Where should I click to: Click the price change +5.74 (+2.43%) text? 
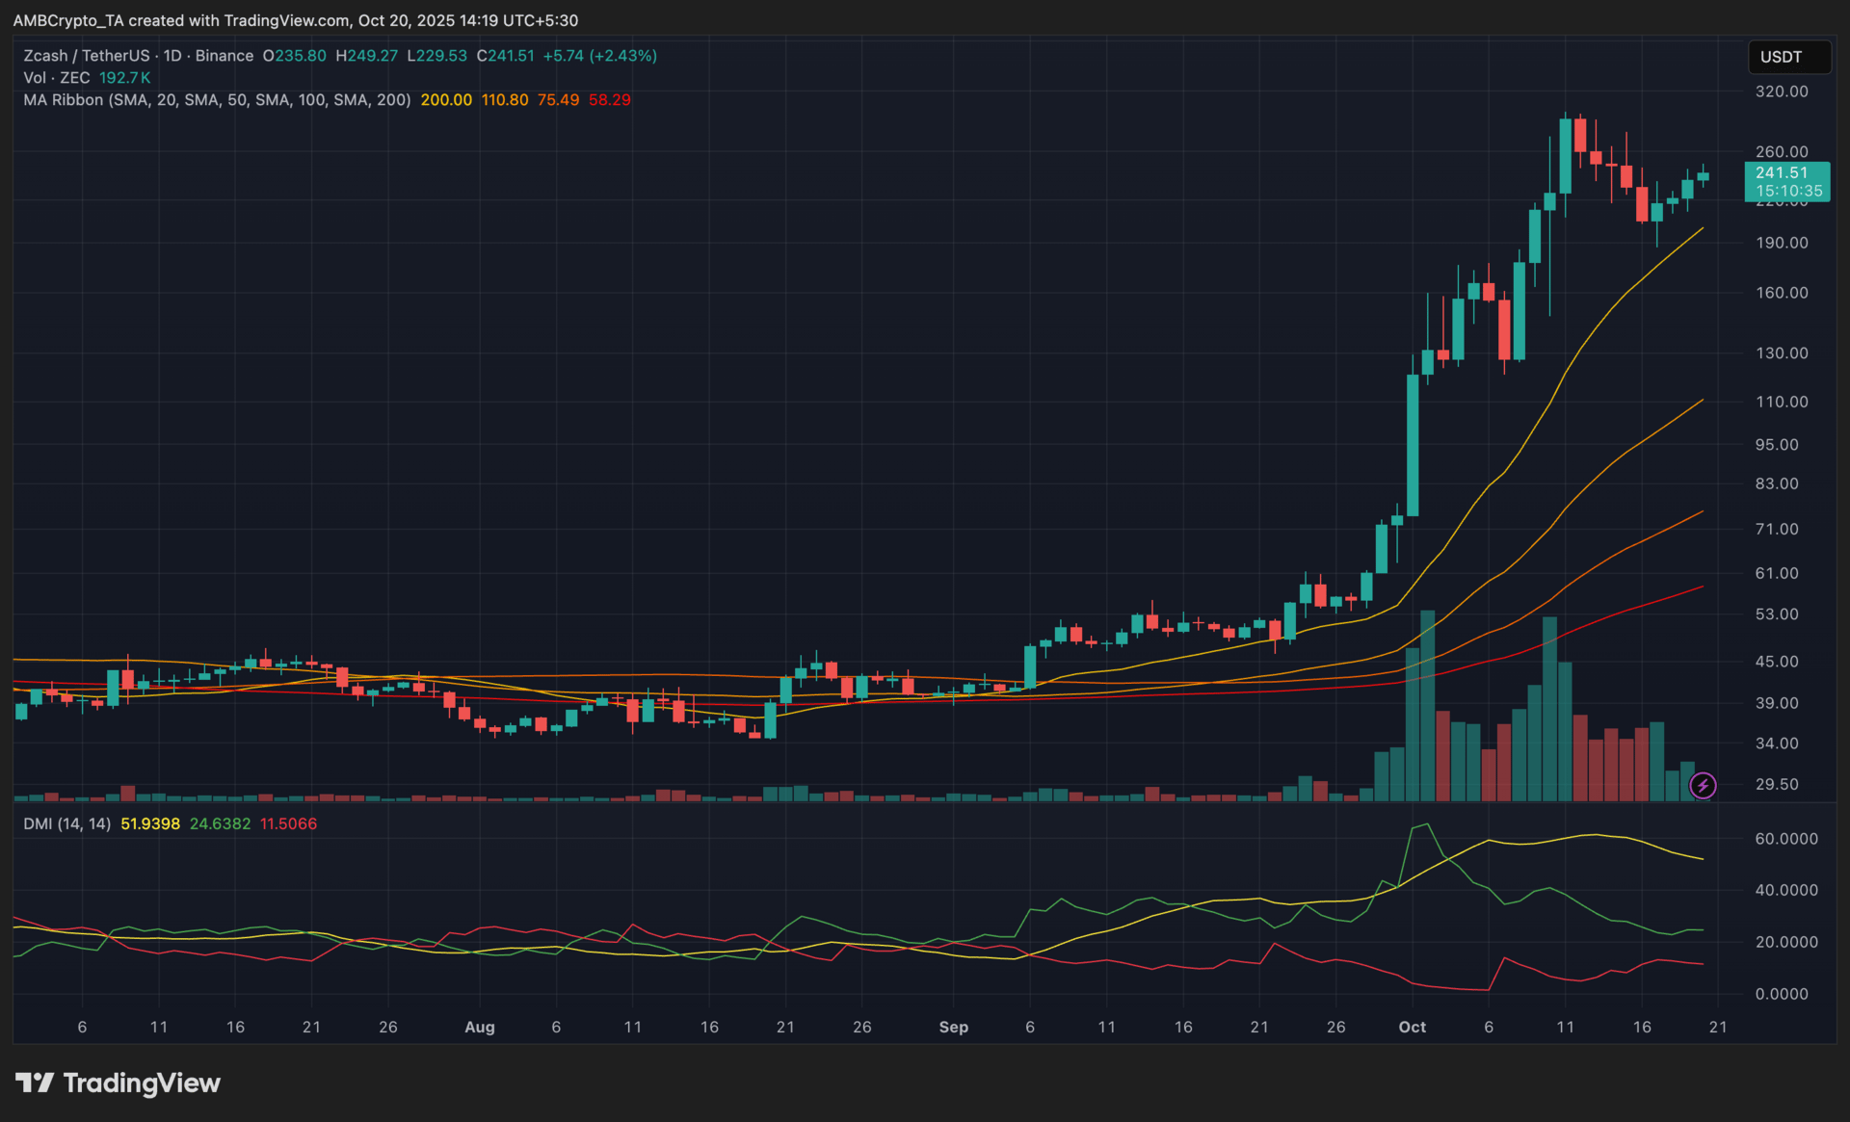pos(599,56)
